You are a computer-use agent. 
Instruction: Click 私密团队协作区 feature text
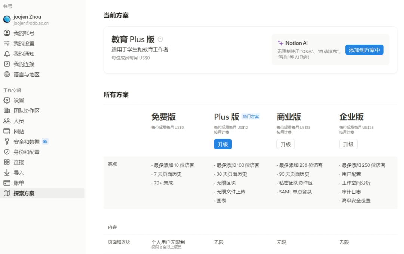(x=296, y=183)
